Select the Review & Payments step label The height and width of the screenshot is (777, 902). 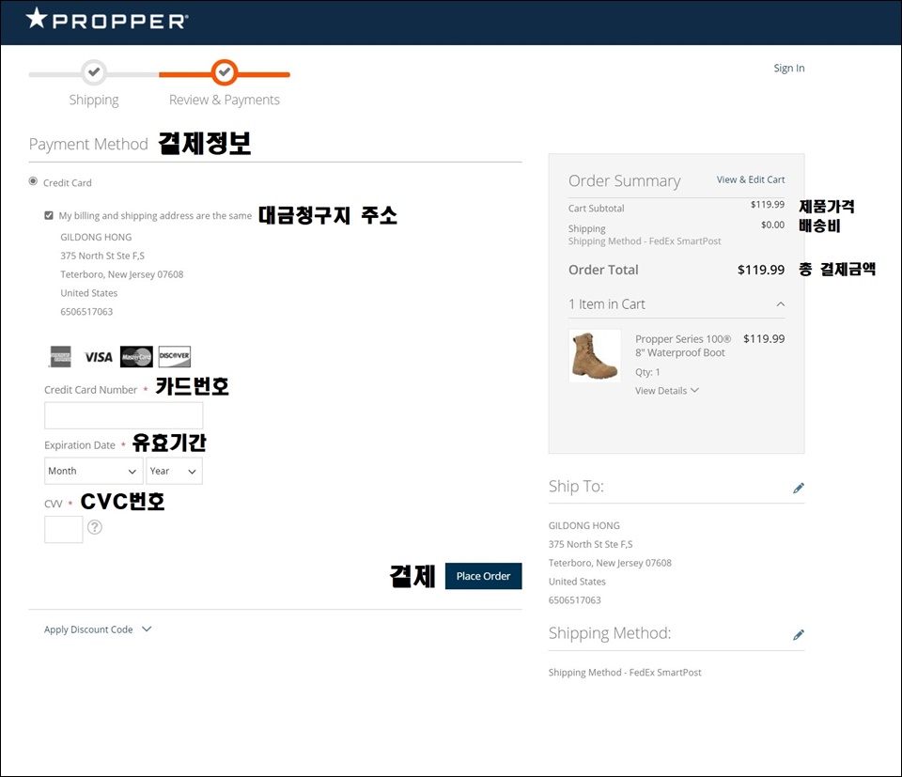(x=225, y=101)
